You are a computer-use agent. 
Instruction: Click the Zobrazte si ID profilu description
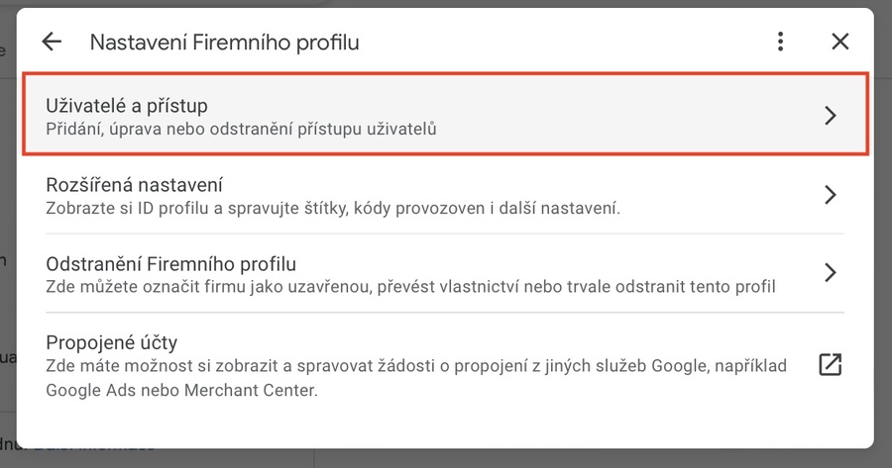pyautogui.click(x=333, y=208)
